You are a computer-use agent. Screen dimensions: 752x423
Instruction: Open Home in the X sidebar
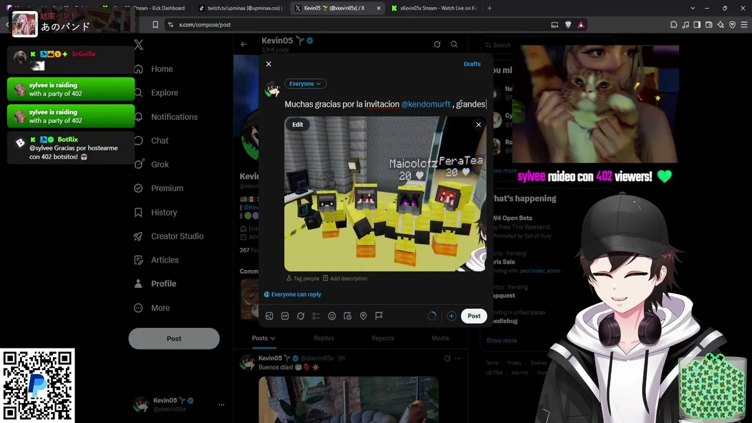coord(154,69)
